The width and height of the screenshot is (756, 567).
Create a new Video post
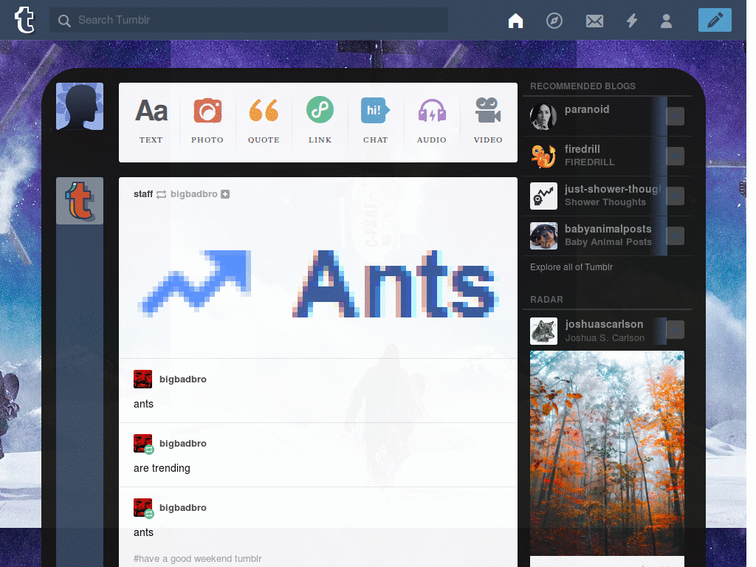point(488,121)
